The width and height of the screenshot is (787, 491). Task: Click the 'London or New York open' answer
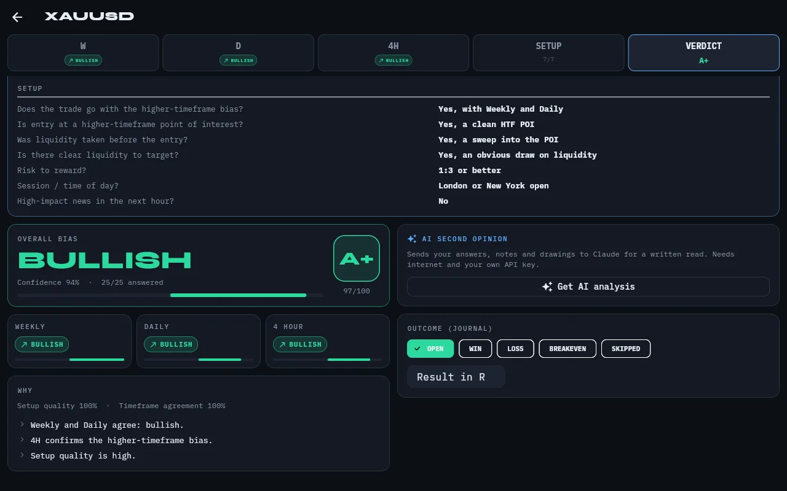494,186
